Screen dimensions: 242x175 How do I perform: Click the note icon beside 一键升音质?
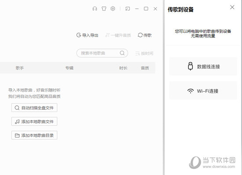(x=107, y=35)
